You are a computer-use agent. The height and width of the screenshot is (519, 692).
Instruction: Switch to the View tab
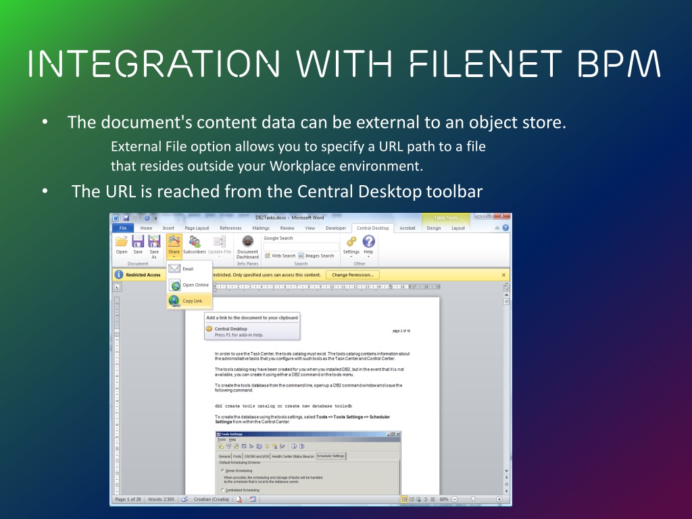310,228
